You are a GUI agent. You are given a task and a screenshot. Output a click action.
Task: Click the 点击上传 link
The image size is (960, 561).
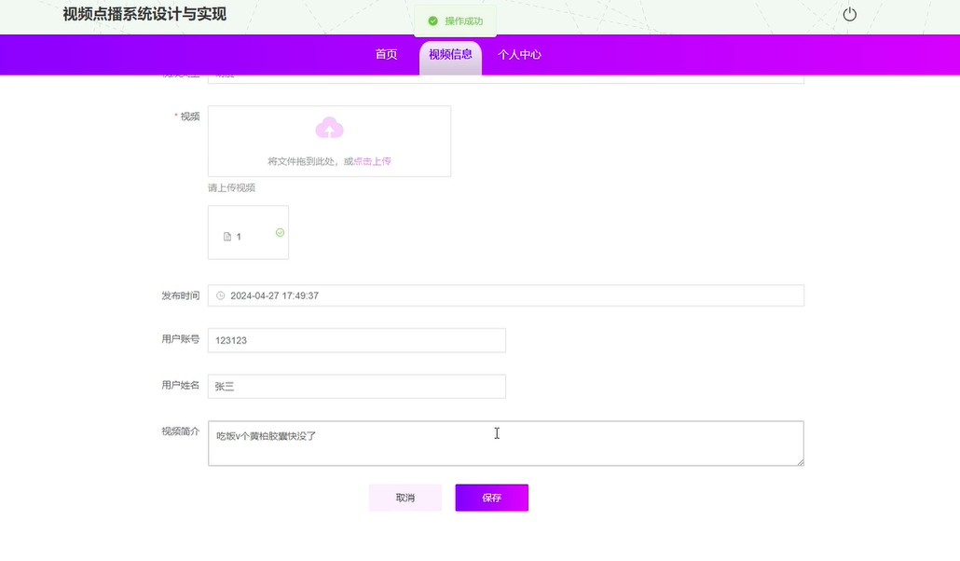pos(372,161)
